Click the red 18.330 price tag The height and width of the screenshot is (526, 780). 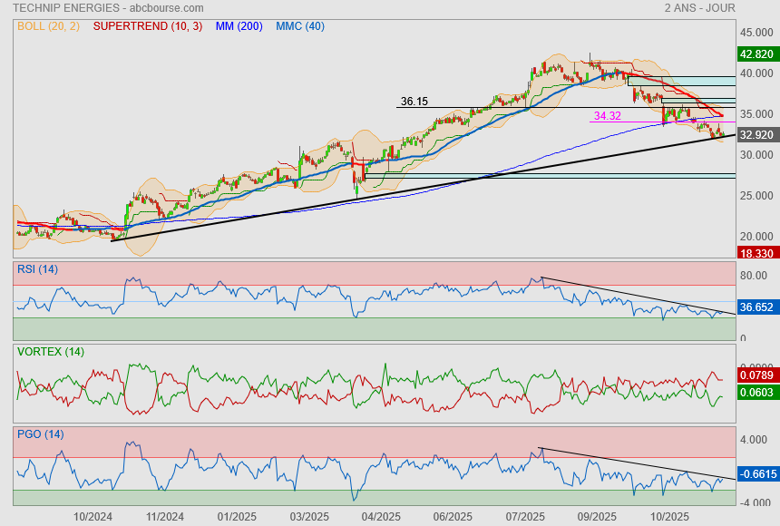pyautogui.click(x=756, y=253)
